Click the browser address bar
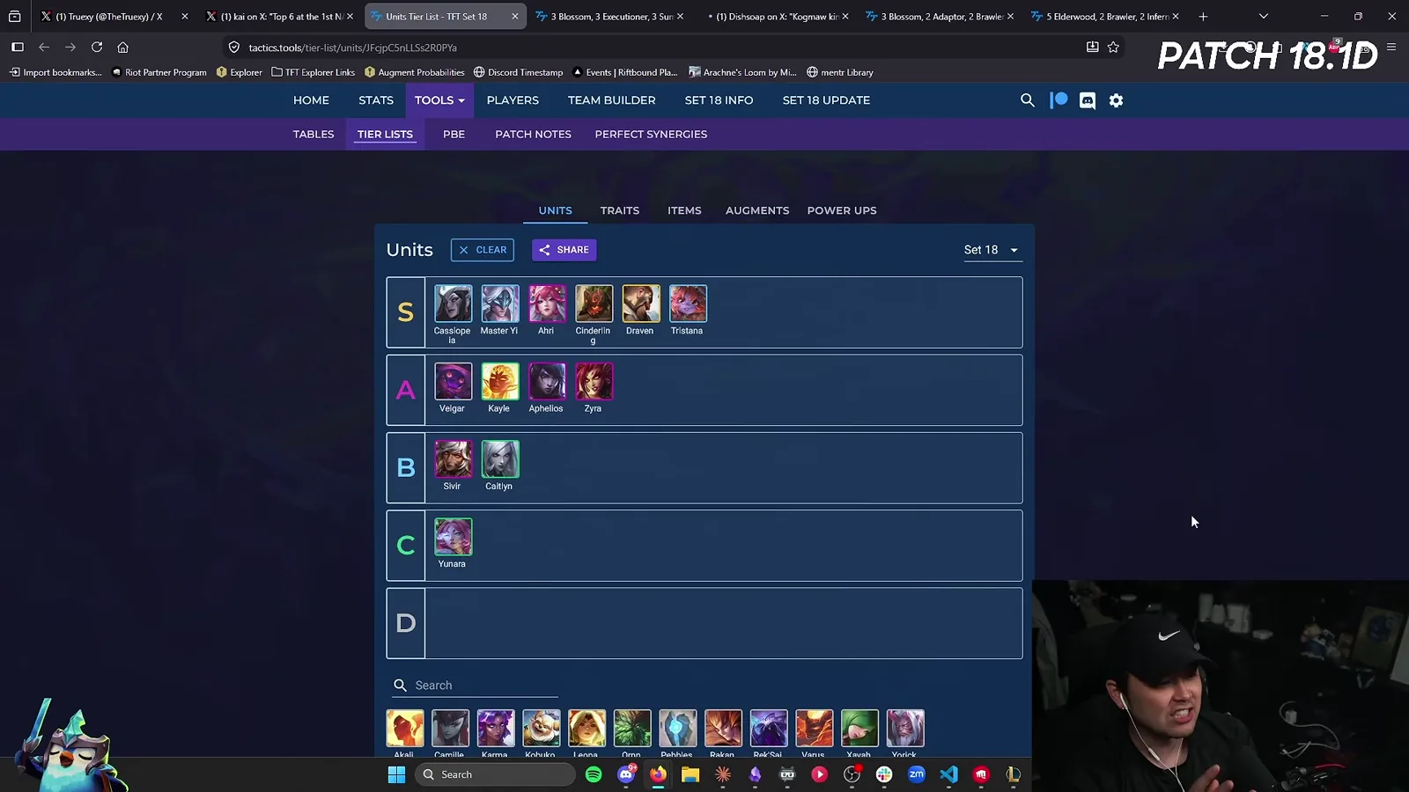Image resolution: width=1409 pixels, height=792 pixels. click(x=652, y=48)
